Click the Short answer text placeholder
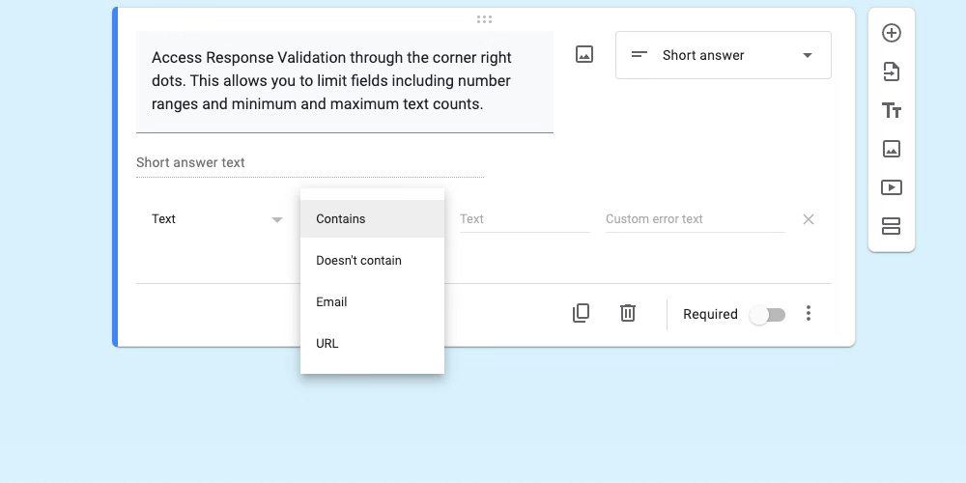The height and width of the screenshot is (483, 966). pos(190,162)
